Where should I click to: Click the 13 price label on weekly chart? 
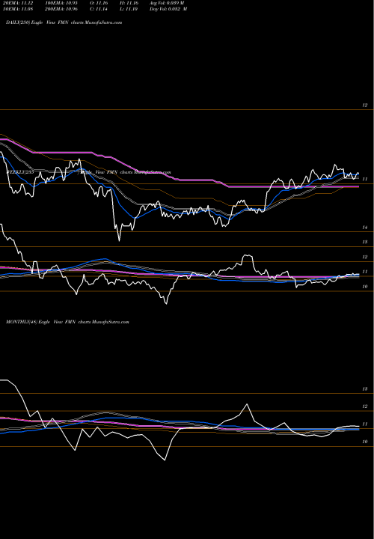click(365, 242)
